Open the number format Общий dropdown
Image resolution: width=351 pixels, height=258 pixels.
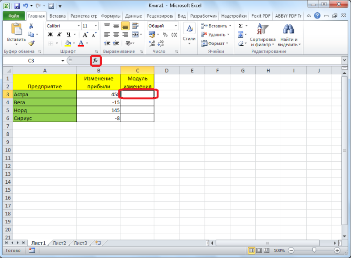pyautogui.click(x=176, y=26)
